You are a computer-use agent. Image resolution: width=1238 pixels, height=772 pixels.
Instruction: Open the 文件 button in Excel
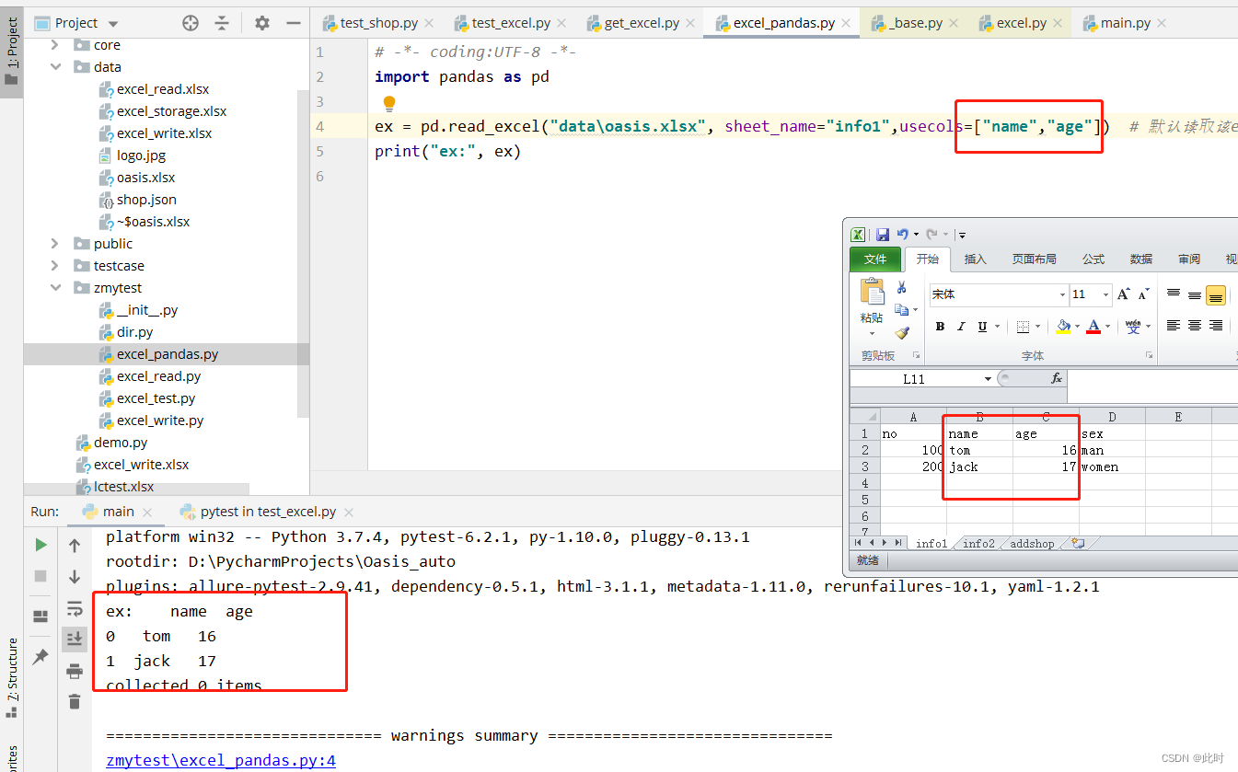(874, 259)
